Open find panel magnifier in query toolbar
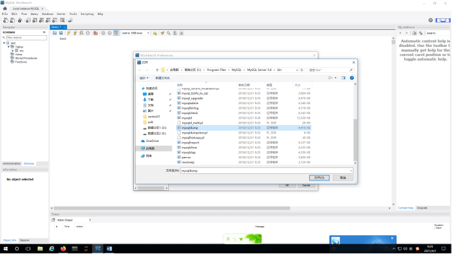Image resolution: width=452 pixels, height=254 pixels. tap(169, 33)
